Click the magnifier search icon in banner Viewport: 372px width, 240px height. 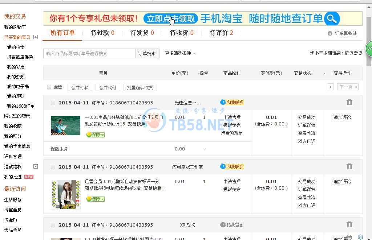click(332, 19)
